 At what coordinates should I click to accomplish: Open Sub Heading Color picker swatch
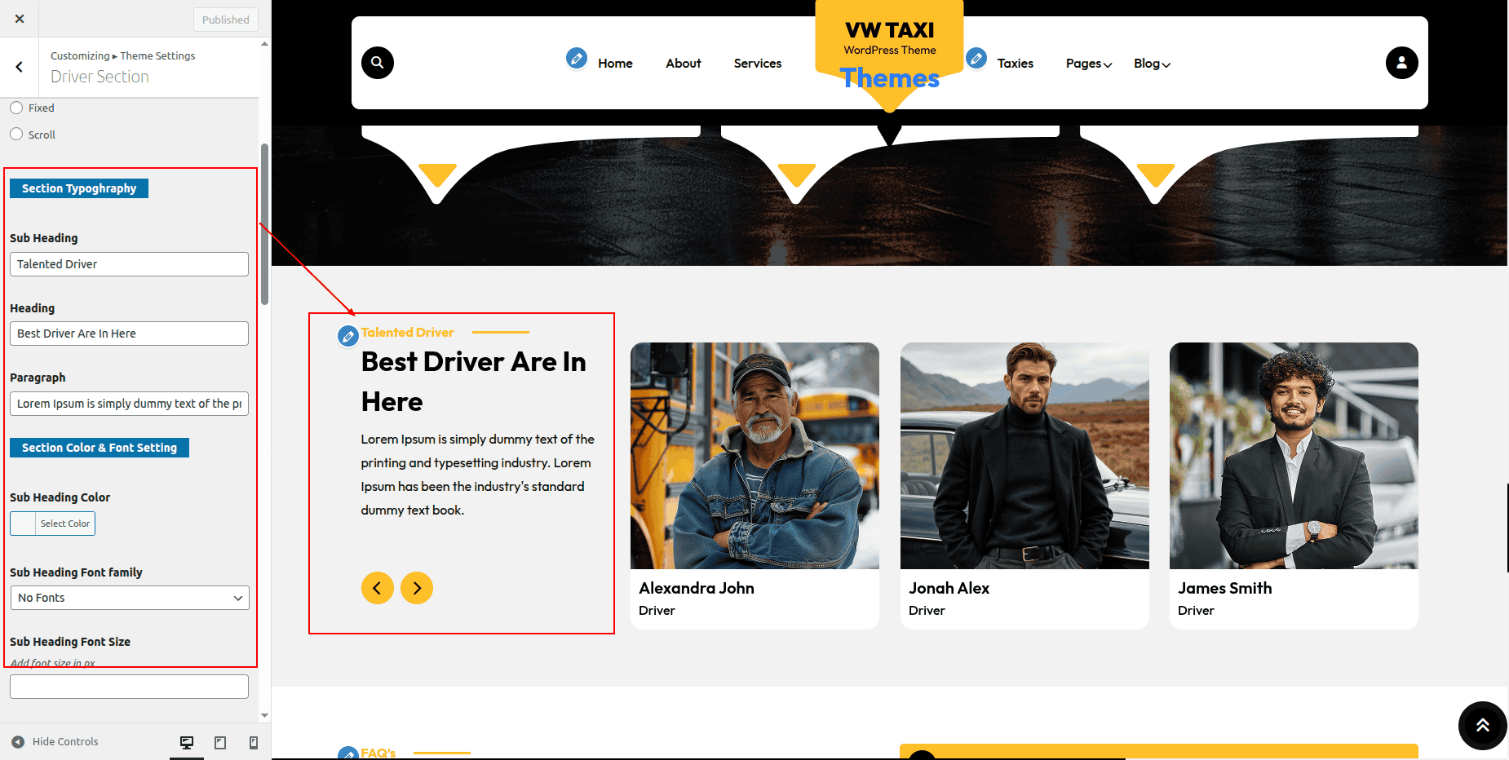24,524
